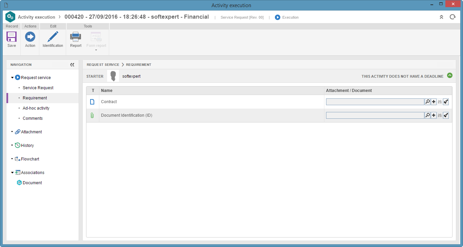Open the Flowchart section
463x247 pixels.
click(x=30, y=159)
